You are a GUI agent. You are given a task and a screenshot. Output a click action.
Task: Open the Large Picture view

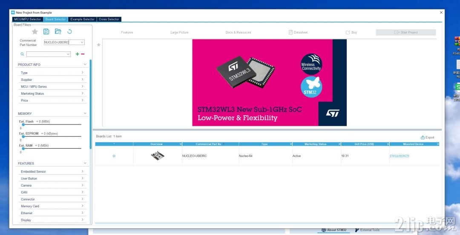[179, 32]
